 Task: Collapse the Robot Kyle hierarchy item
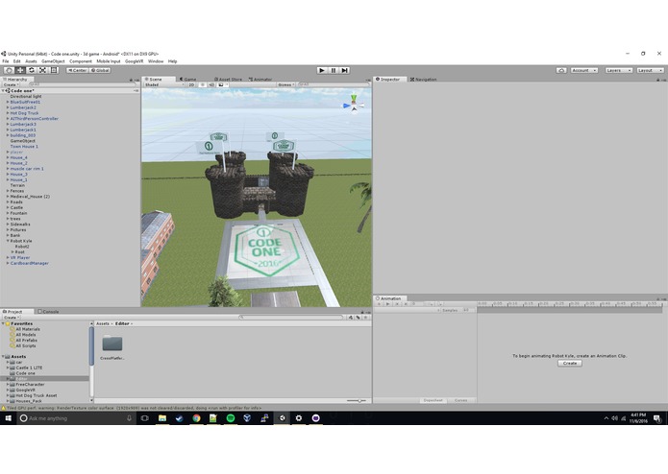point(8,241)
